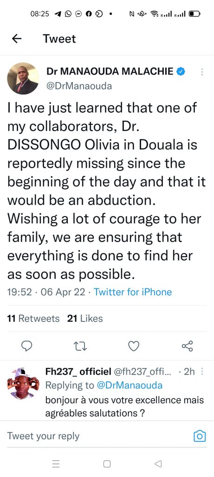Viewport: 214px width, 477px height.
Task: Tap Android back navigation triangle
Action: point(158,463)
